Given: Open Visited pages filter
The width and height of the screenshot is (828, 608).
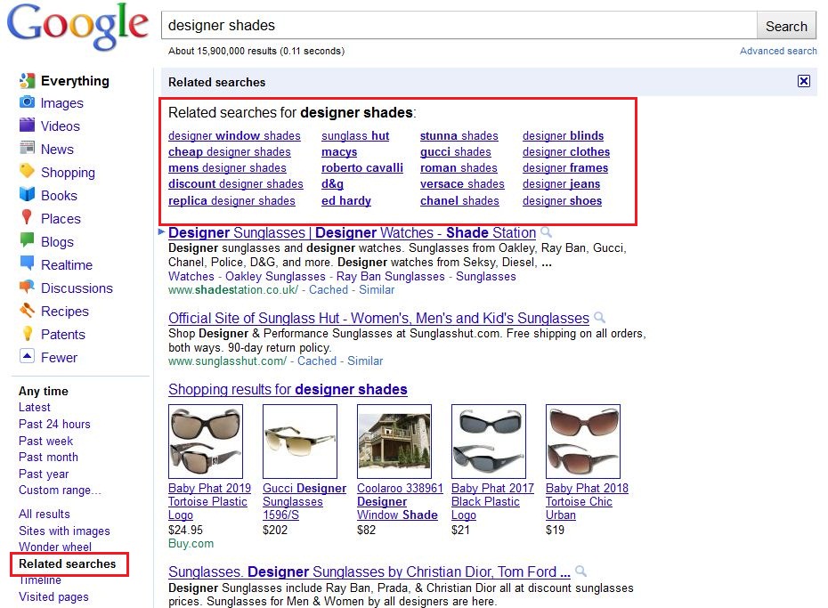Looking at the screenshot, I should pos(53,597).
